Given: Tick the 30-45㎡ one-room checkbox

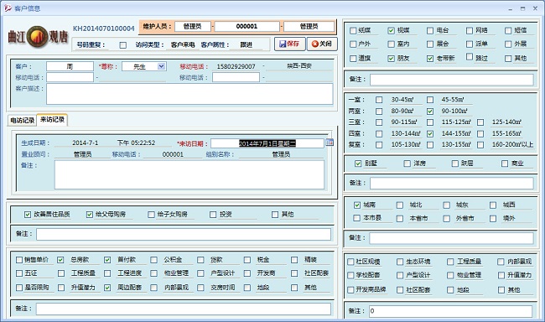Looking at the screenshot, I should point(379,100).
